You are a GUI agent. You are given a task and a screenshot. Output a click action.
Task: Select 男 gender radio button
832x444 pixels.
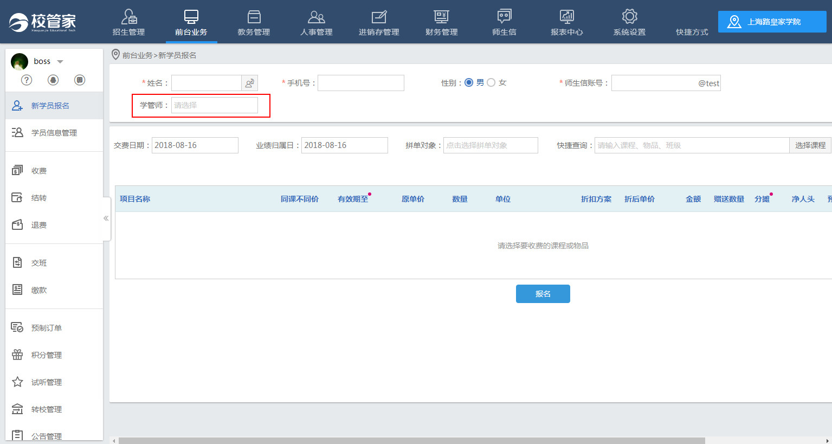[x=469, y=82]
